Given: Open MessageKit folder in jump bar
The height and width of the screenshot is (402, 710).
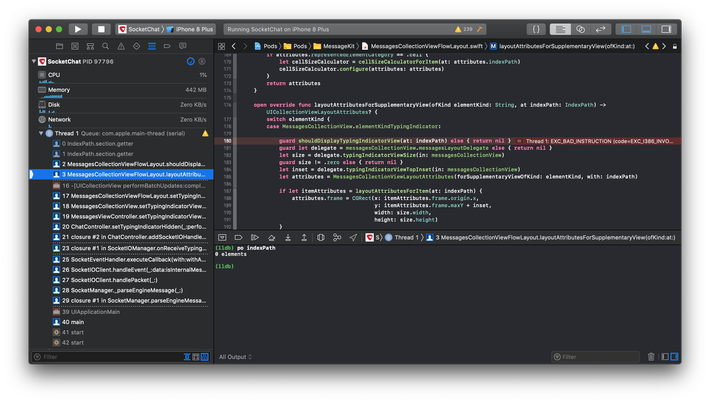Looking at the screenshot, I should (334, 46).
